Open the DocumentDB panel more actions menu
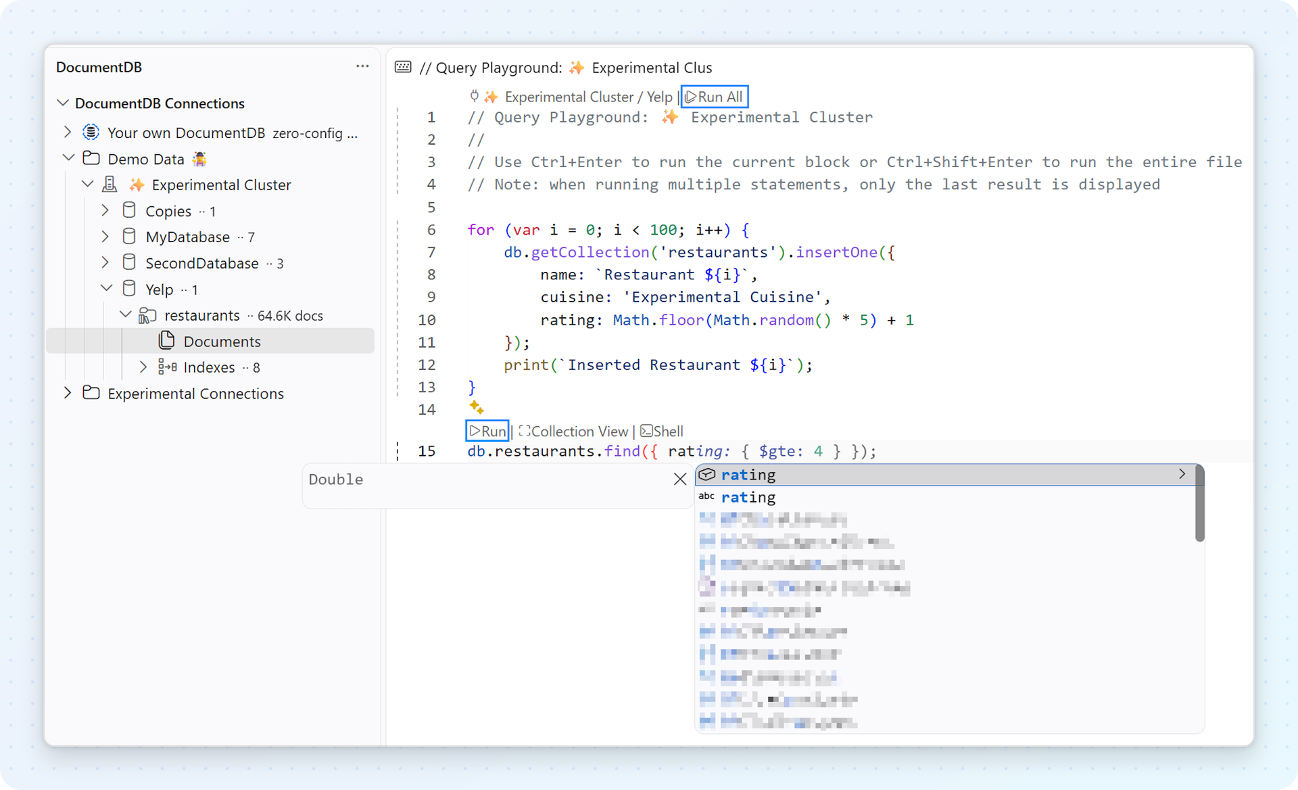 (362, 66)
